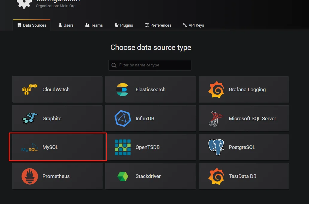This screenshot has height=204, width=309.
Task: Open the Data Sources tab
Action: [32, 25]
